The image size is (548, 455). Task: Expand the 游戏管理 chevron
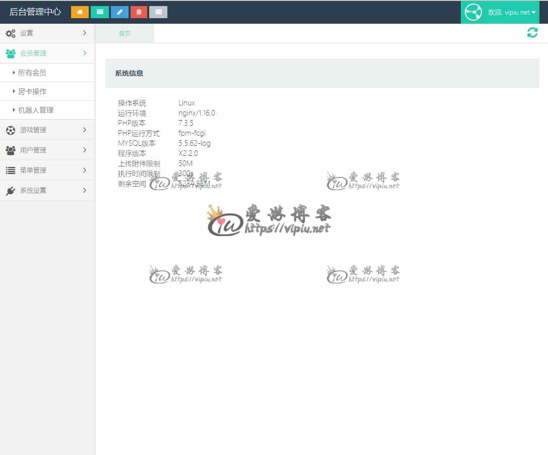click(x=85, y=130)
